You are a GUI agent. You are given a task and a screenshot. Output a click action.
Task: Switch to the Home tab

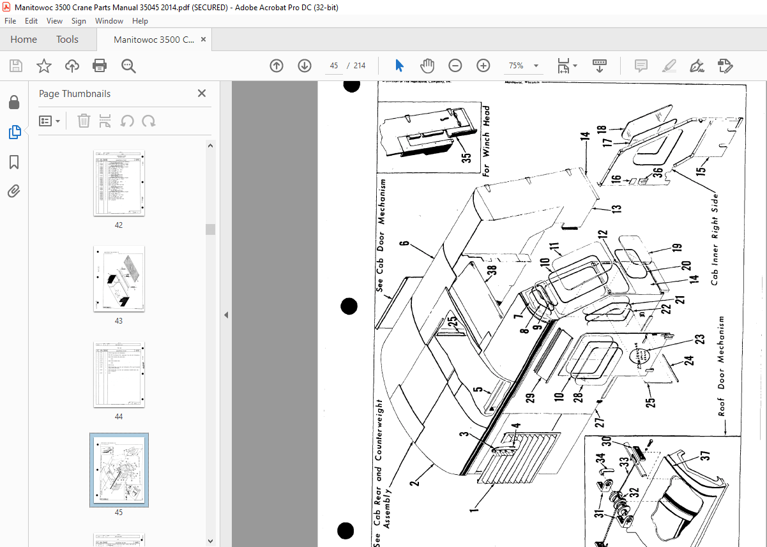tap(24, 39)
